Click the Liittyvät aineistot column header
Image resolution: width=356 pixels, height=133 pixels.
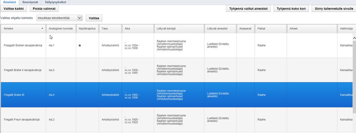220,29
